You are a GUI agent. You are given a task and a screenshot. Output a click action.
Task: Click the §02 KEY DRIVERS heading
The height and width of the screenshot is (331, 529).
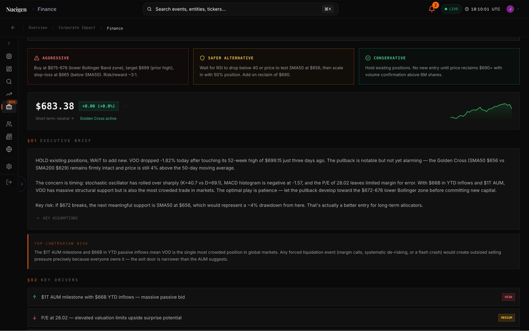click(53, 280)
